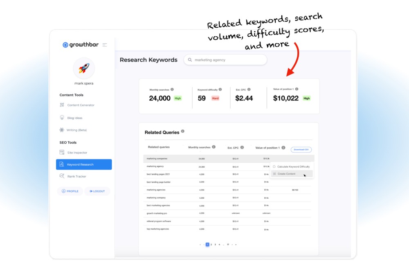Open last results page via ellipsis
Viewport: 409px width, 273px height.
pos(224,244)
